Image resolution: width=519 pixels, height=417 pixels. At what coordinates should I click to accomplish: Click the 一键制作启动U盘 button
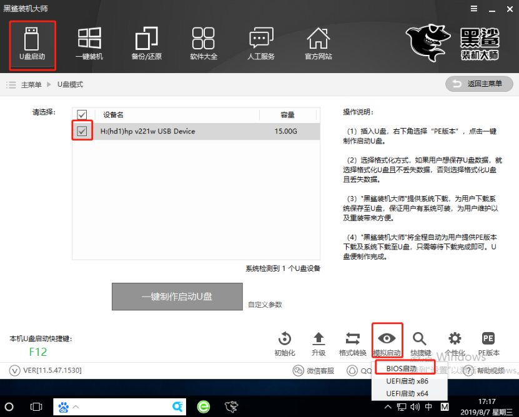click(177, 297)
